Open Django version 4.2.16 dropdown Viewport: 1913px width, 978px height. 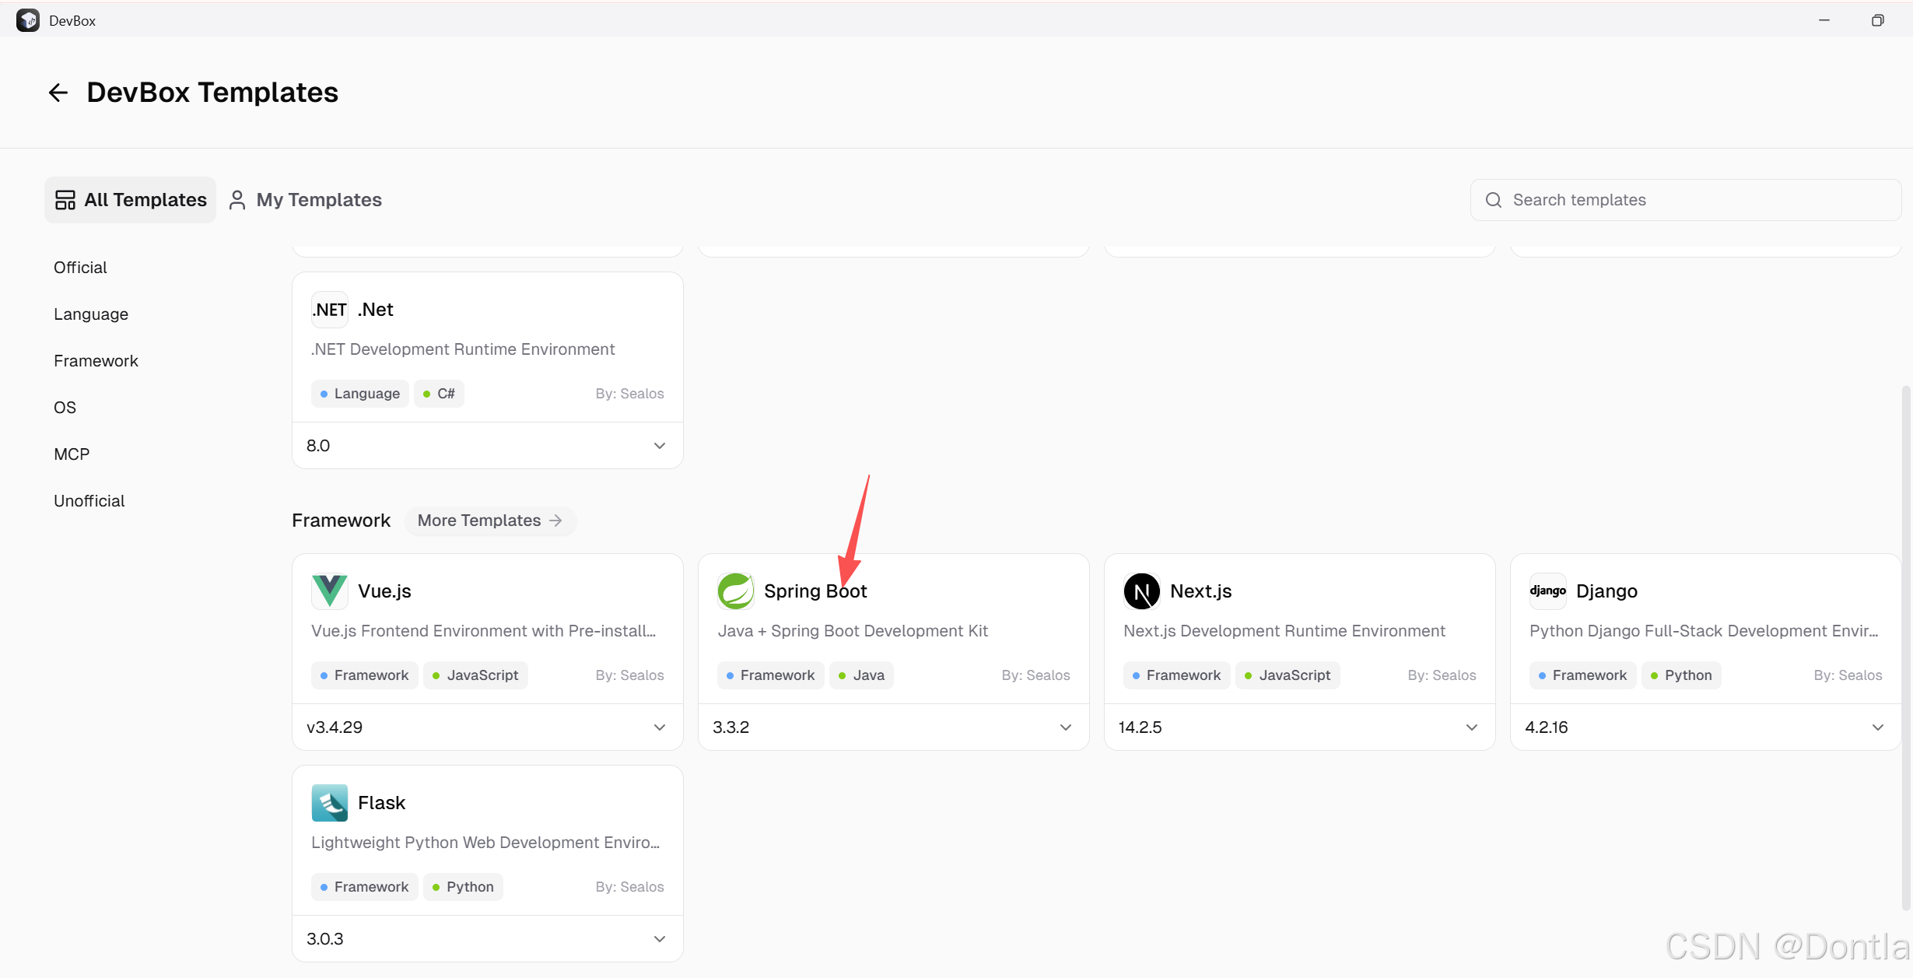pyautogui.click(x=1706, y=727)
